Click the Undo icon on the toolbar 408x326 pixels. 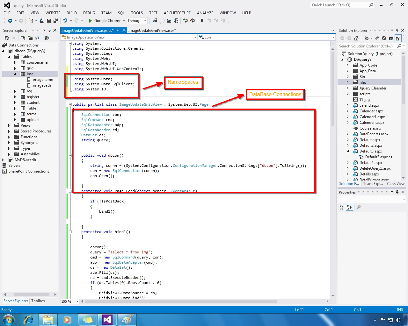(66, 20)
